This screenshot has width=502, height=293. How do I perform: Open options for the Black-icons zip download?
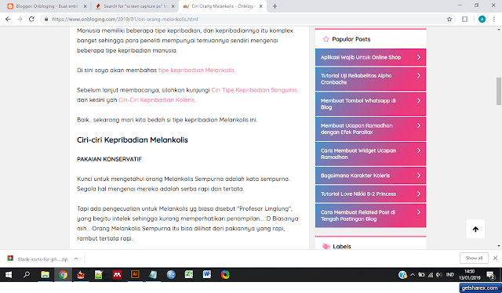pyautogui.click(x=76, y=259)
